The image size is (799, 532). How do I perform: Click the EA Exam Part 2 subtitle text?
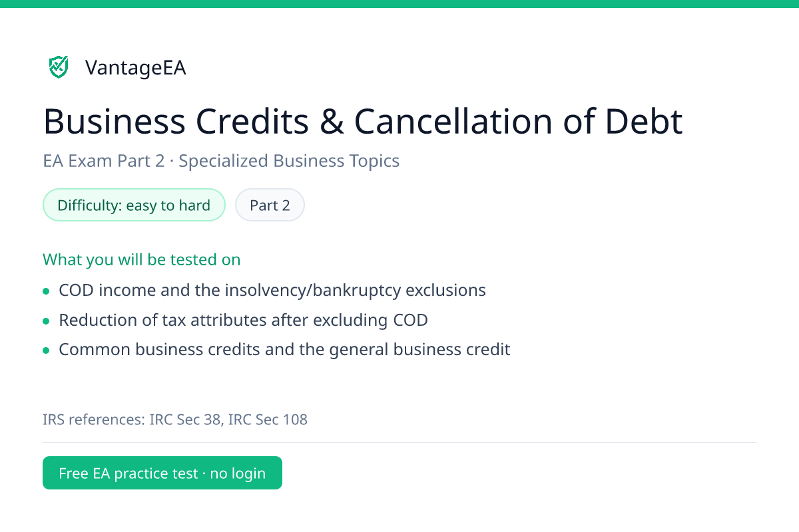coord(103,161)
